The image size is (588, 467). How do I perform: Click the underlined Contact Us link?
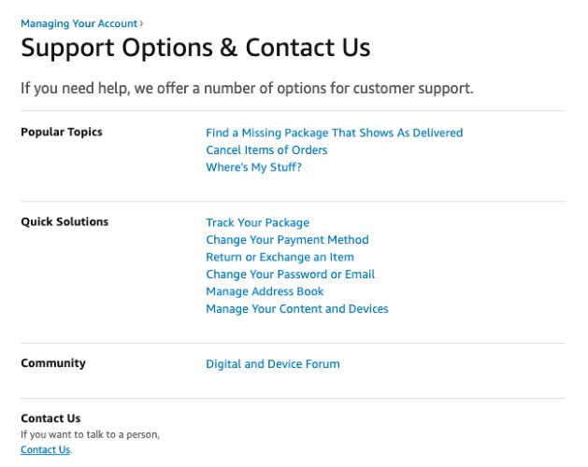(45, 449)
